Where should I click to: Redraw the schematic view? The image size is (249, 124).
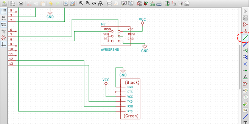[x=94, y=3]
